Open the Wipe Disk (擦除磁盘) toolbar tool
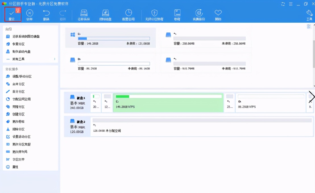 [x=105, y=15]
